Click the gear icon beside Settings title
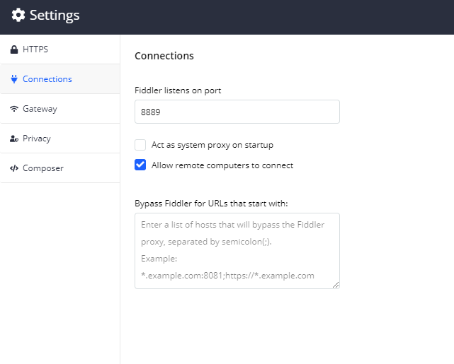Image resolution: width=454 pixels, height=364 pixels. [18, 16]
